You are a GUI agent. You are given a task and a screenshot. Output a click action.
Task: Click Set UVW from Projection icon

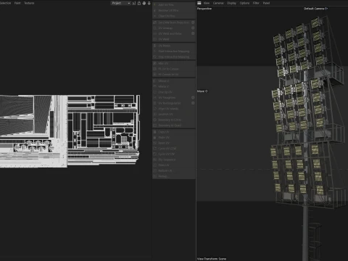[155, 22]
